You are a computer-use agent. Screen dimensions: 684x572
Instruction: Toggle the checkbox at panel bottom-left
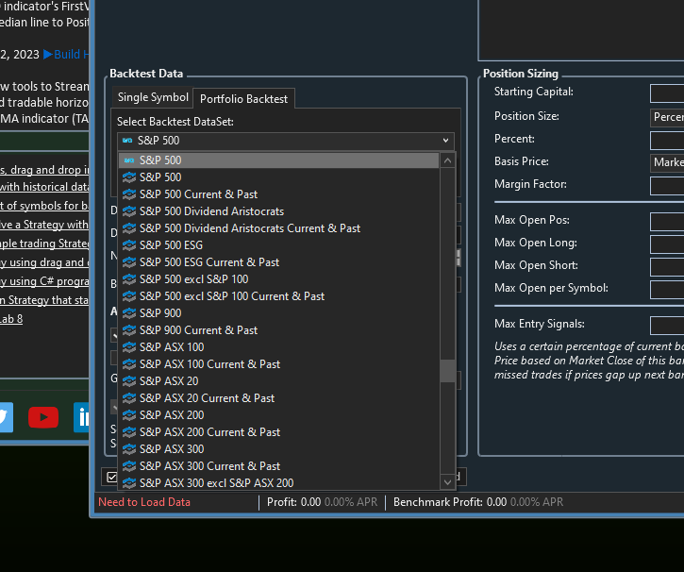click(x=112, y=478)
